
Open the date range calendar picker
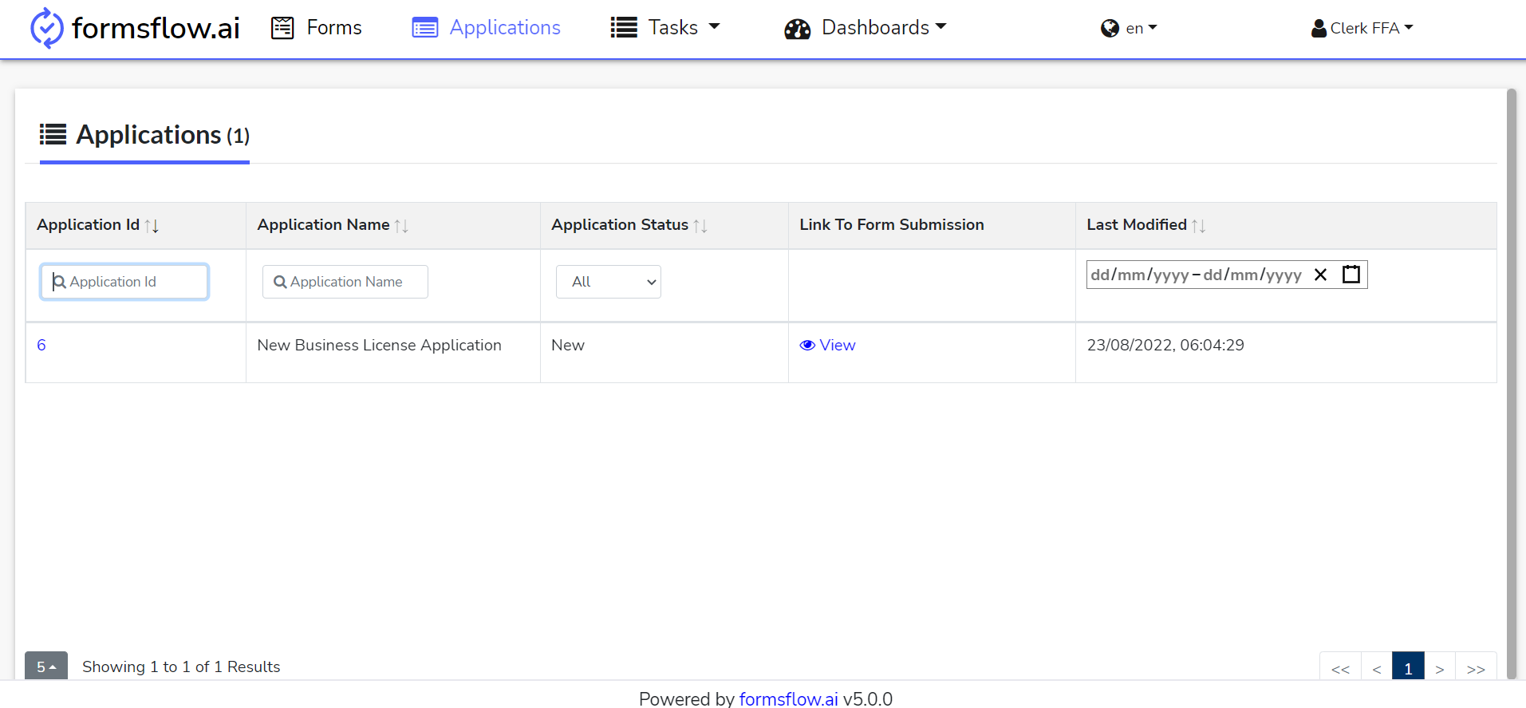[1351, 275]
